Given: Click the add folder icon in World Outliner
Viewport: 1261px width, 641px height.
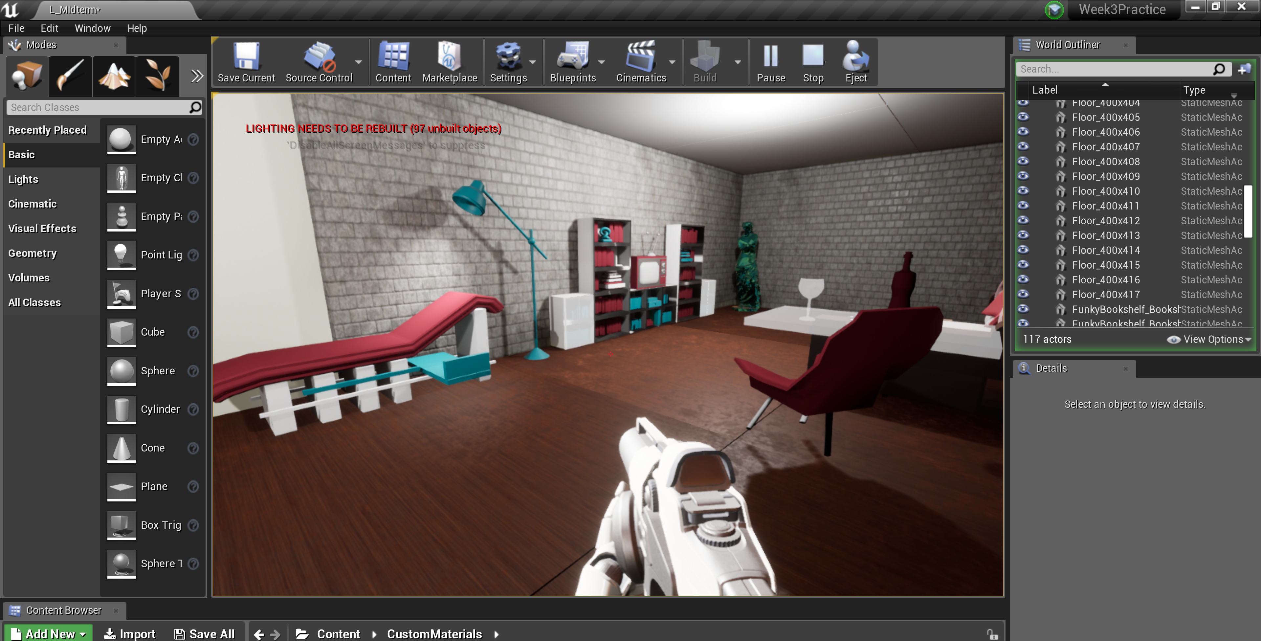Looking at the screenshot, I should click(1244, 69).
